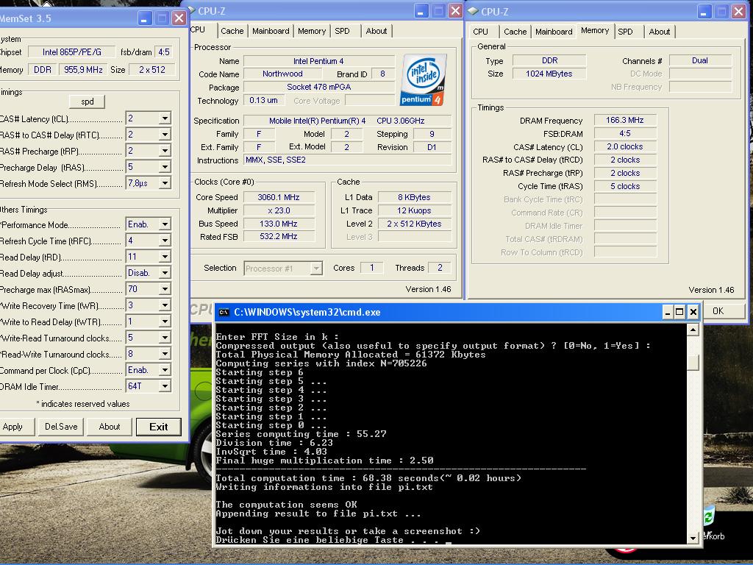The height and width of the screenshot is (565, 753).
Task: Minimize the CPU-Z processor window
Action: pyautogui.click(x=421, y=11)
